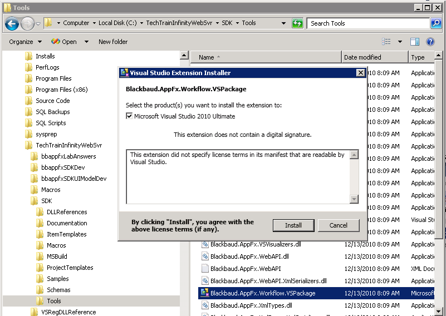Open the Help question mark icon

[430, 42]
